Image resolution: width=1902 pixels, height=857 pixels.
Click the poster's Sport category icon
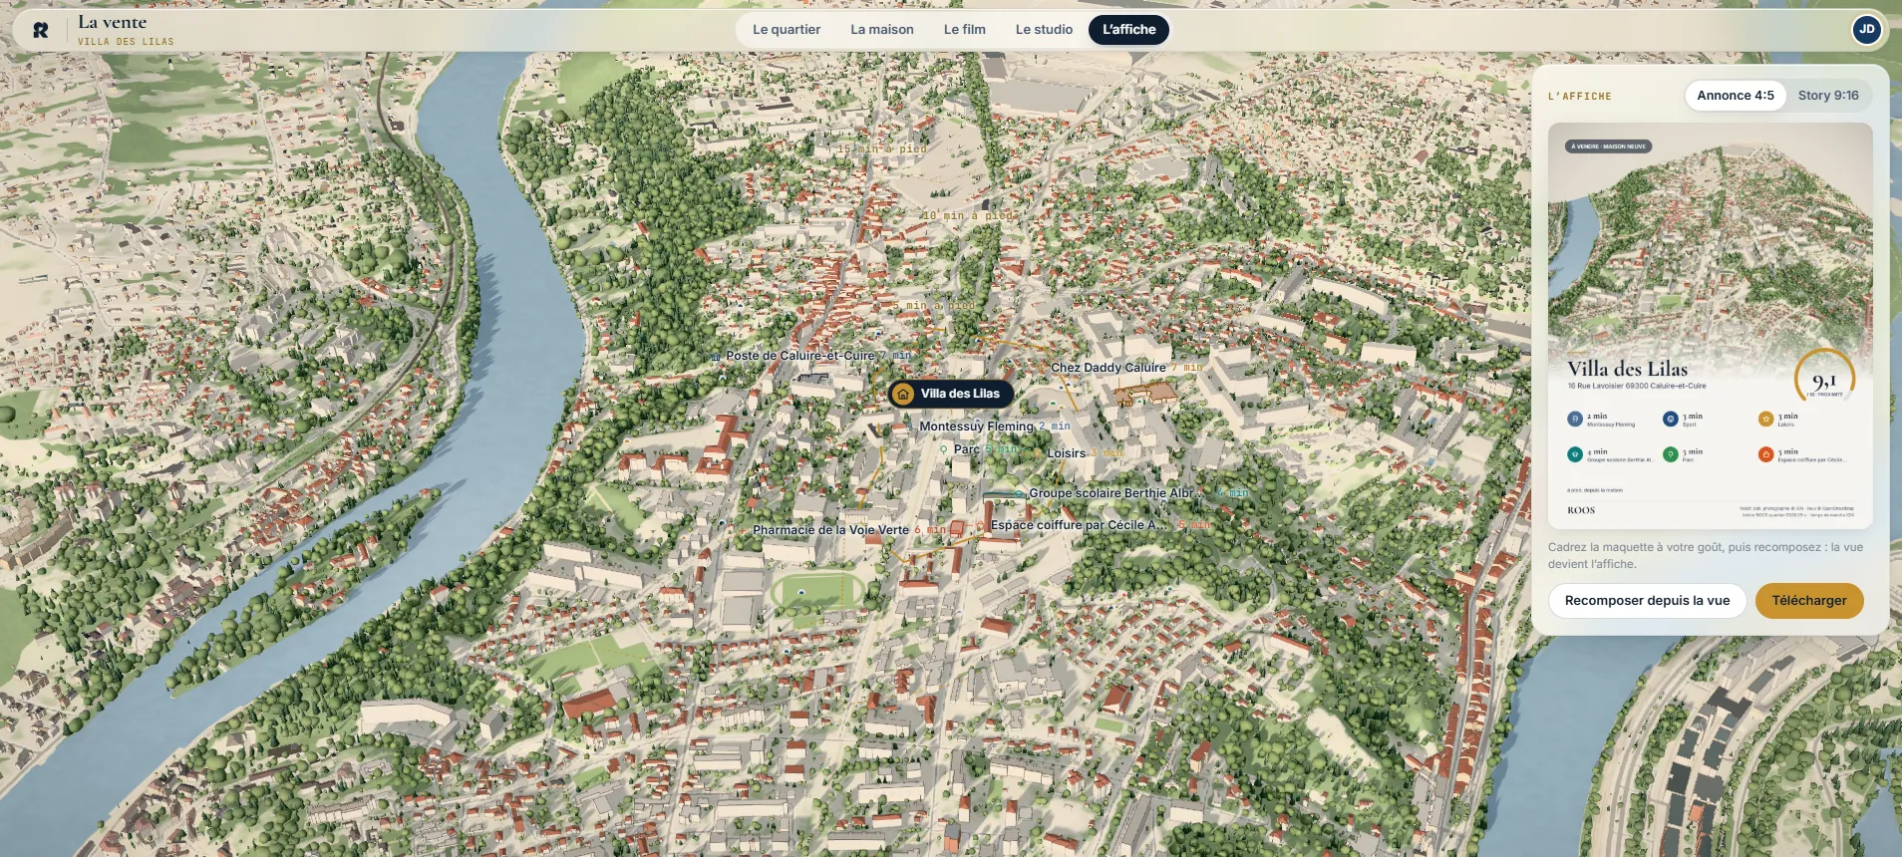1670,420
